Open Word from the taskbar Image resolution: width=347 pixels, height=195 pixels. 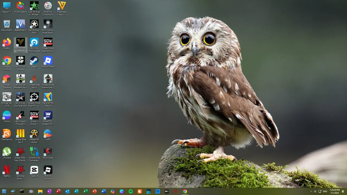(x=103, y=191)
